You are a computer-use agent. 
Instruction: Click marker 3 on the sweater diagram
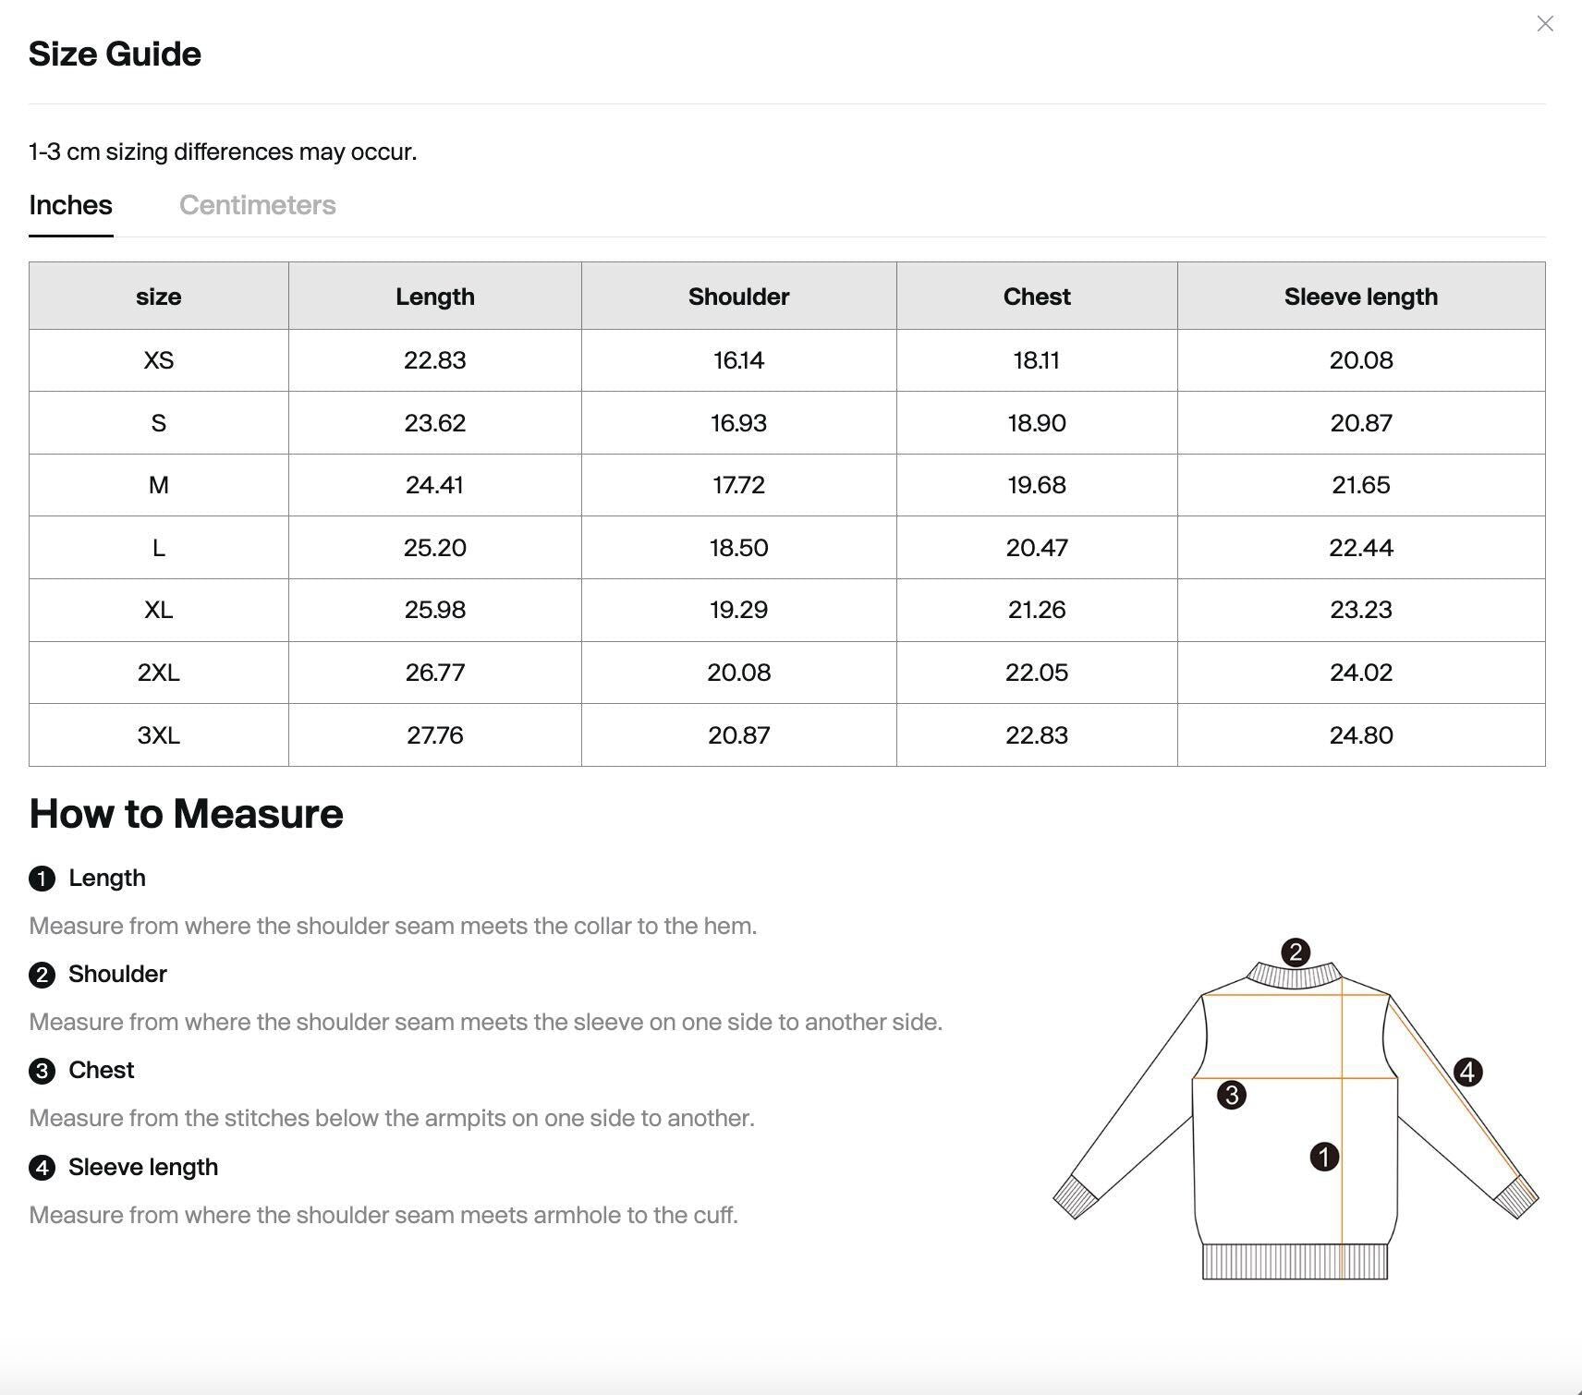pyautogui.click(x=1231, y=1096)
